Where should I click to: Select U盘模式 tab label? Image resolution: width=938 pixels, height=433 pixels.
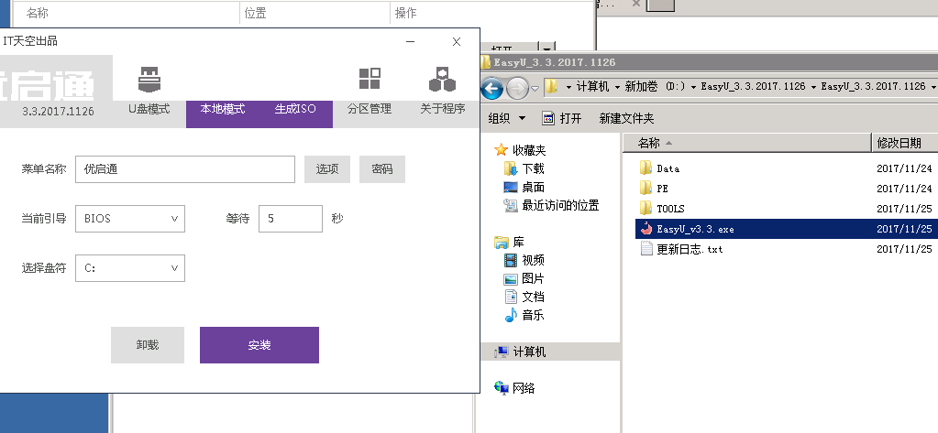(149, 109)
